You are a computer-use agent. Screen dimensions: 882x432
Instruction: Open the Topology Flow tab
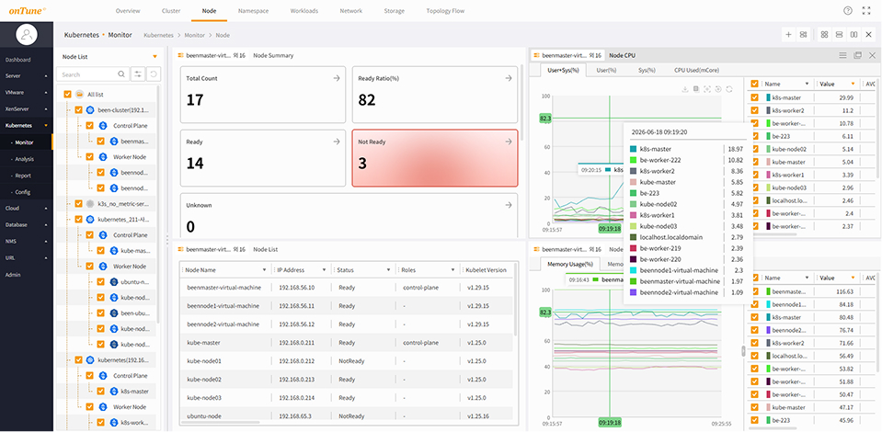(x=445, y=11)
